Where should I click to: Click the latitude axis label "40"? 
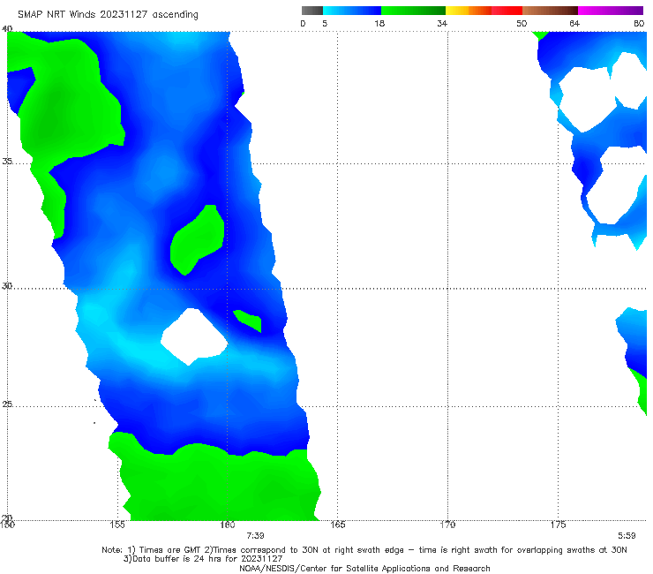(7, 29)
